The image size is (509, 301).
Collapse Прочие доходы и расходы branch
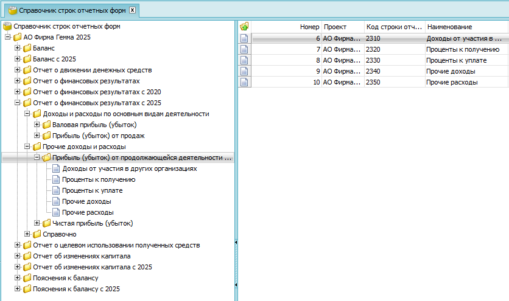tap(27, 147)
